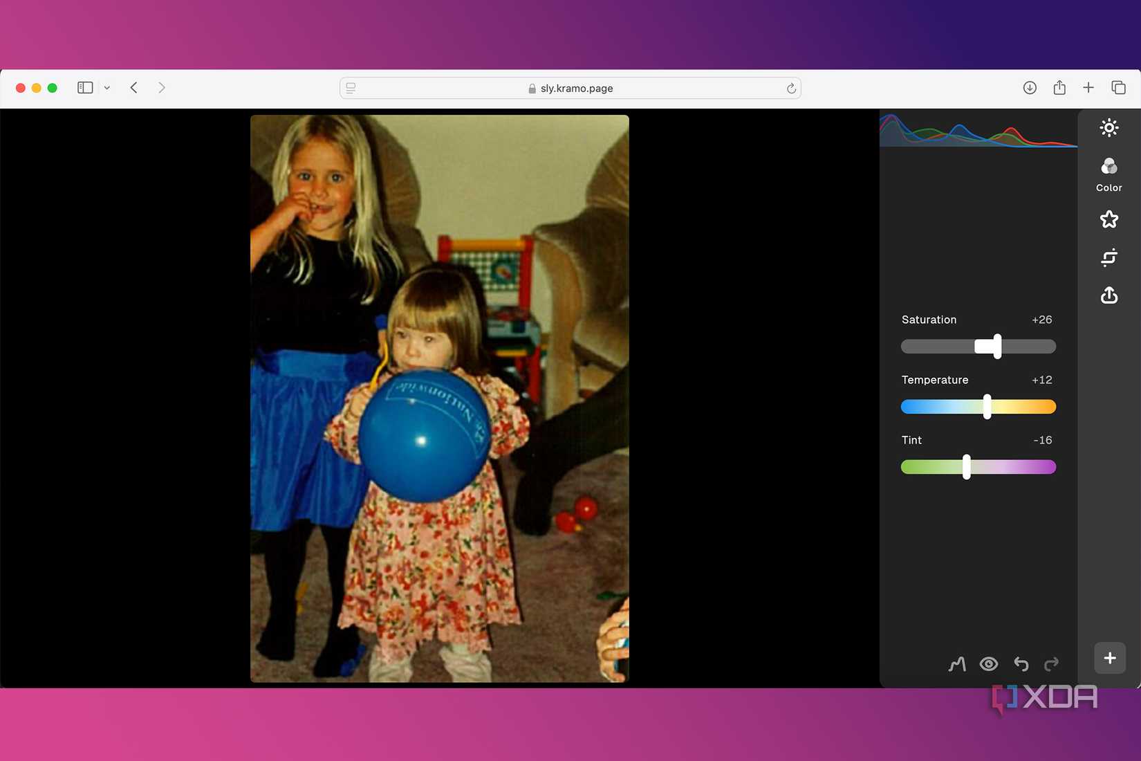Open the curves editor
This screenshot has width=1141, height=761.
tap(956, 663)
